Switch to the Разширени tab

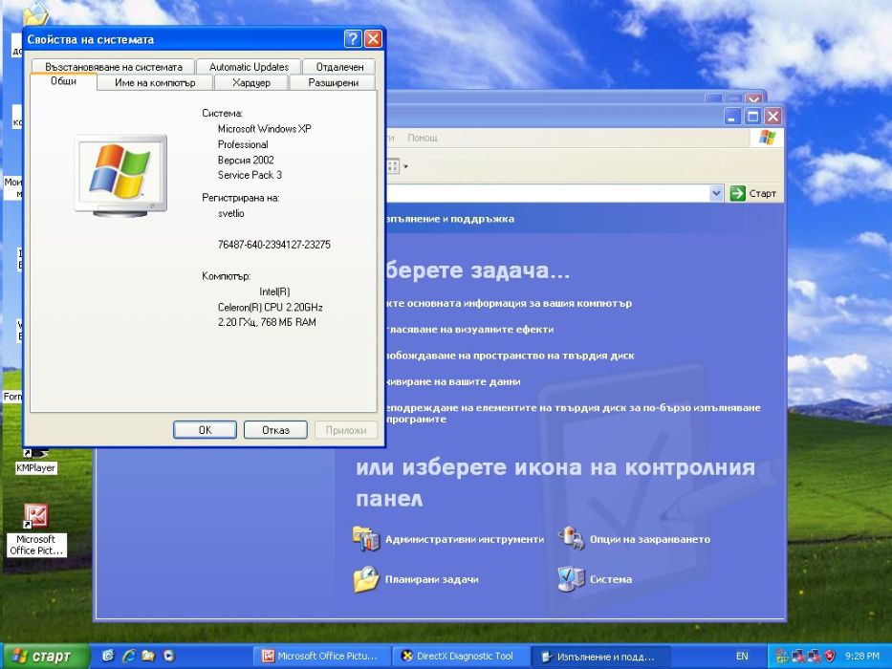coord(333,82)
